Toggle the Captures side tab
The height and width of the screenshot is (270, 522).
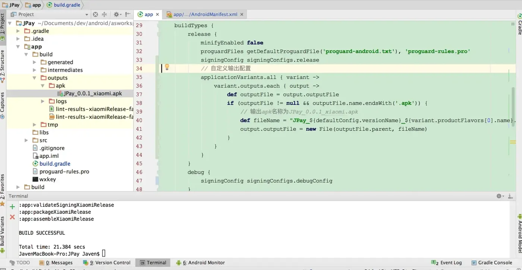[3, 106]
